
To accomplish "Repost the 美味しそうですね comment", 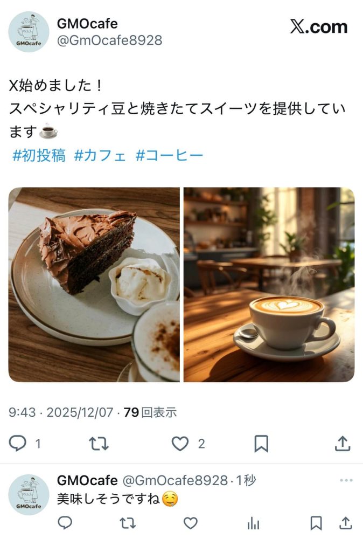I will tap(128, 523).
